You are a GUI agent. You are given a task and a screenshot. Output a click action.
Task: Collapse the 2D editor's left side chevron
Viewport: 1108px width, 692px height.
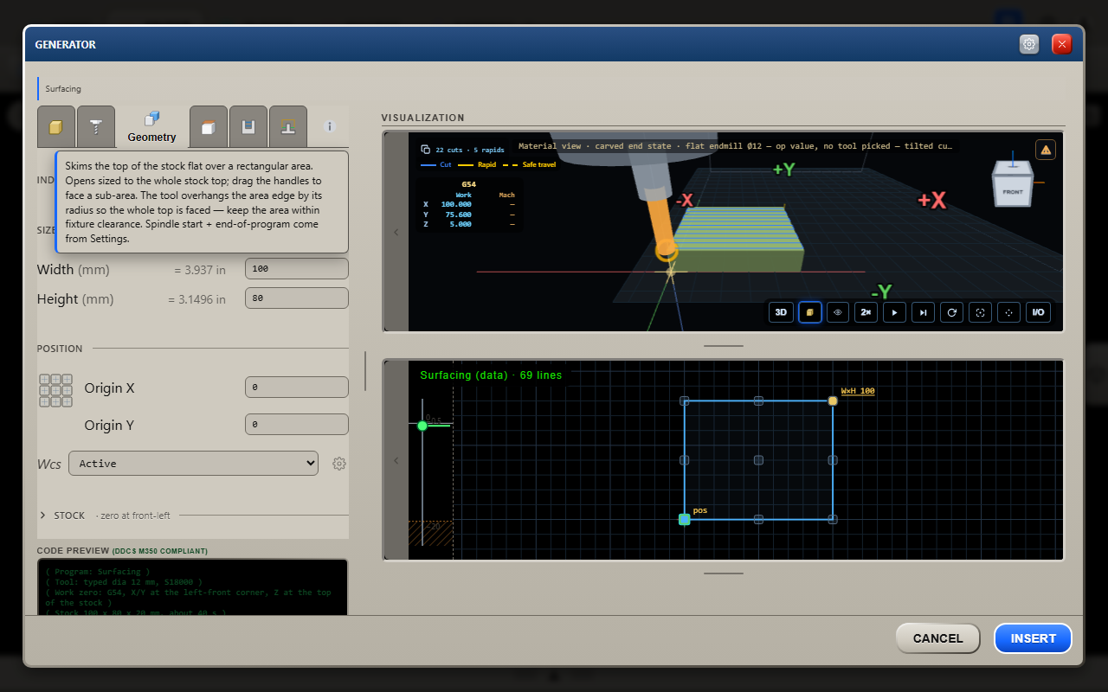tap(396, 460)
